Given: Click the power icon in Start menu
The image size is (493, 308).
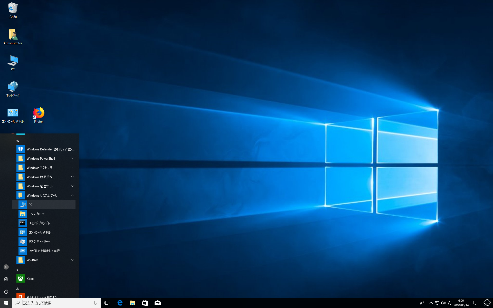Looking at the screenshot, I should click(x=6, y=292).
